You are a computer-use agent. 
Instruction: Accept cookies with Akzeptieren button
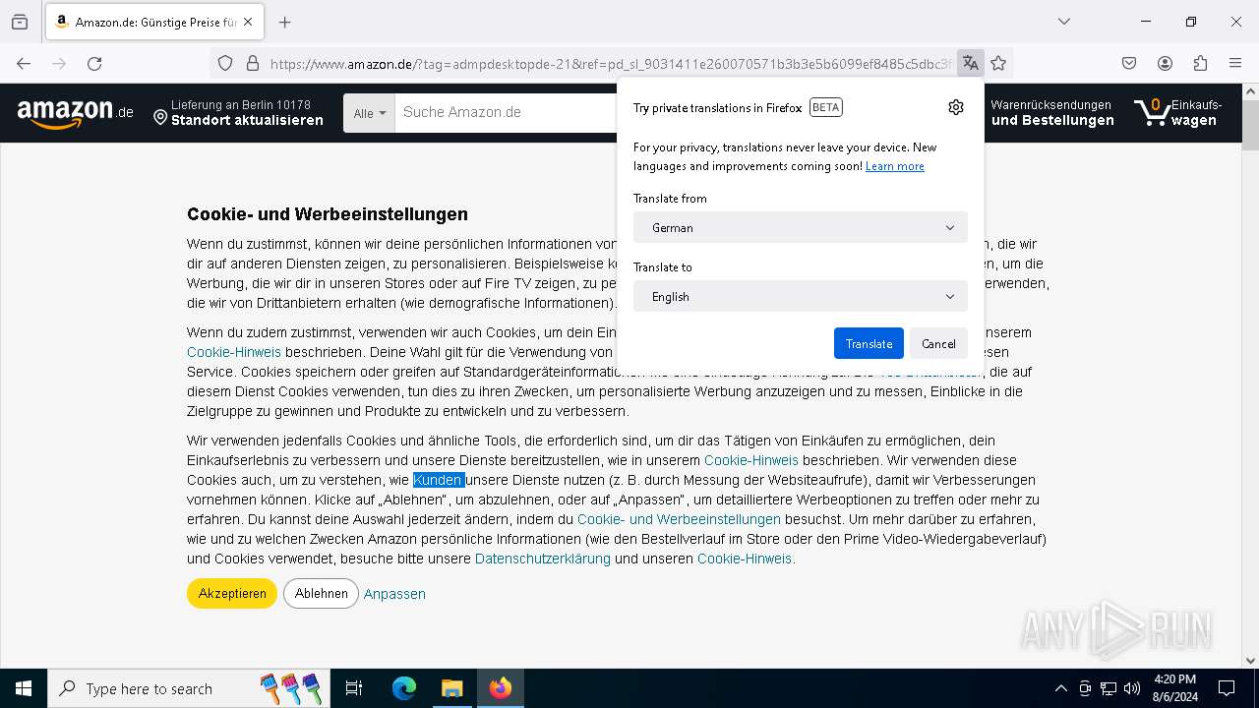point(232,593)
